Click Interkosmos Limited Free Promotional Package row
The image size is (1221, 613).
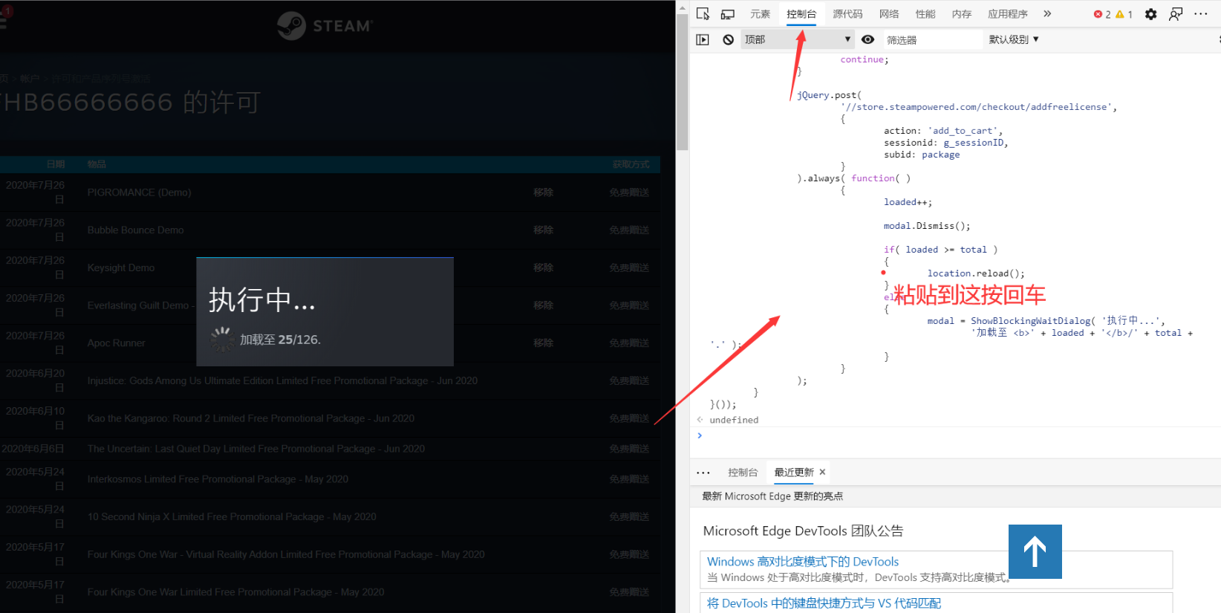click(x=330, y=479)
